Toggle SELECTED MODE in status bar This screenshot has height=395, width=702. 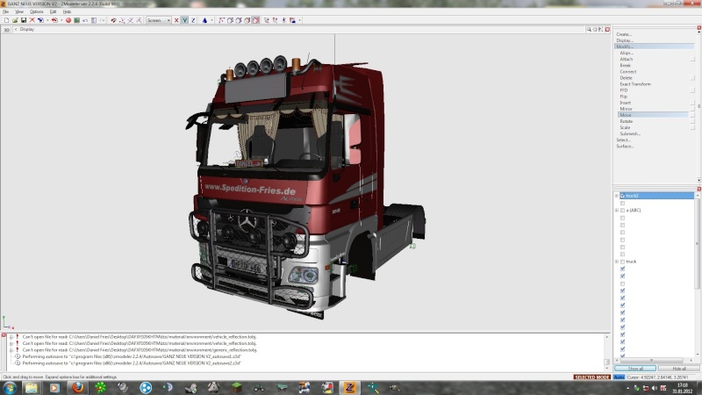pyautogui.click(x=591, y=377)
